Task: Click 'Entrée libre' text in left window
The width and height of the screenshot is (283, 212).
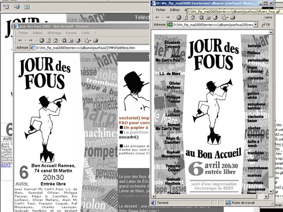Action: click(x=53, y=184)
